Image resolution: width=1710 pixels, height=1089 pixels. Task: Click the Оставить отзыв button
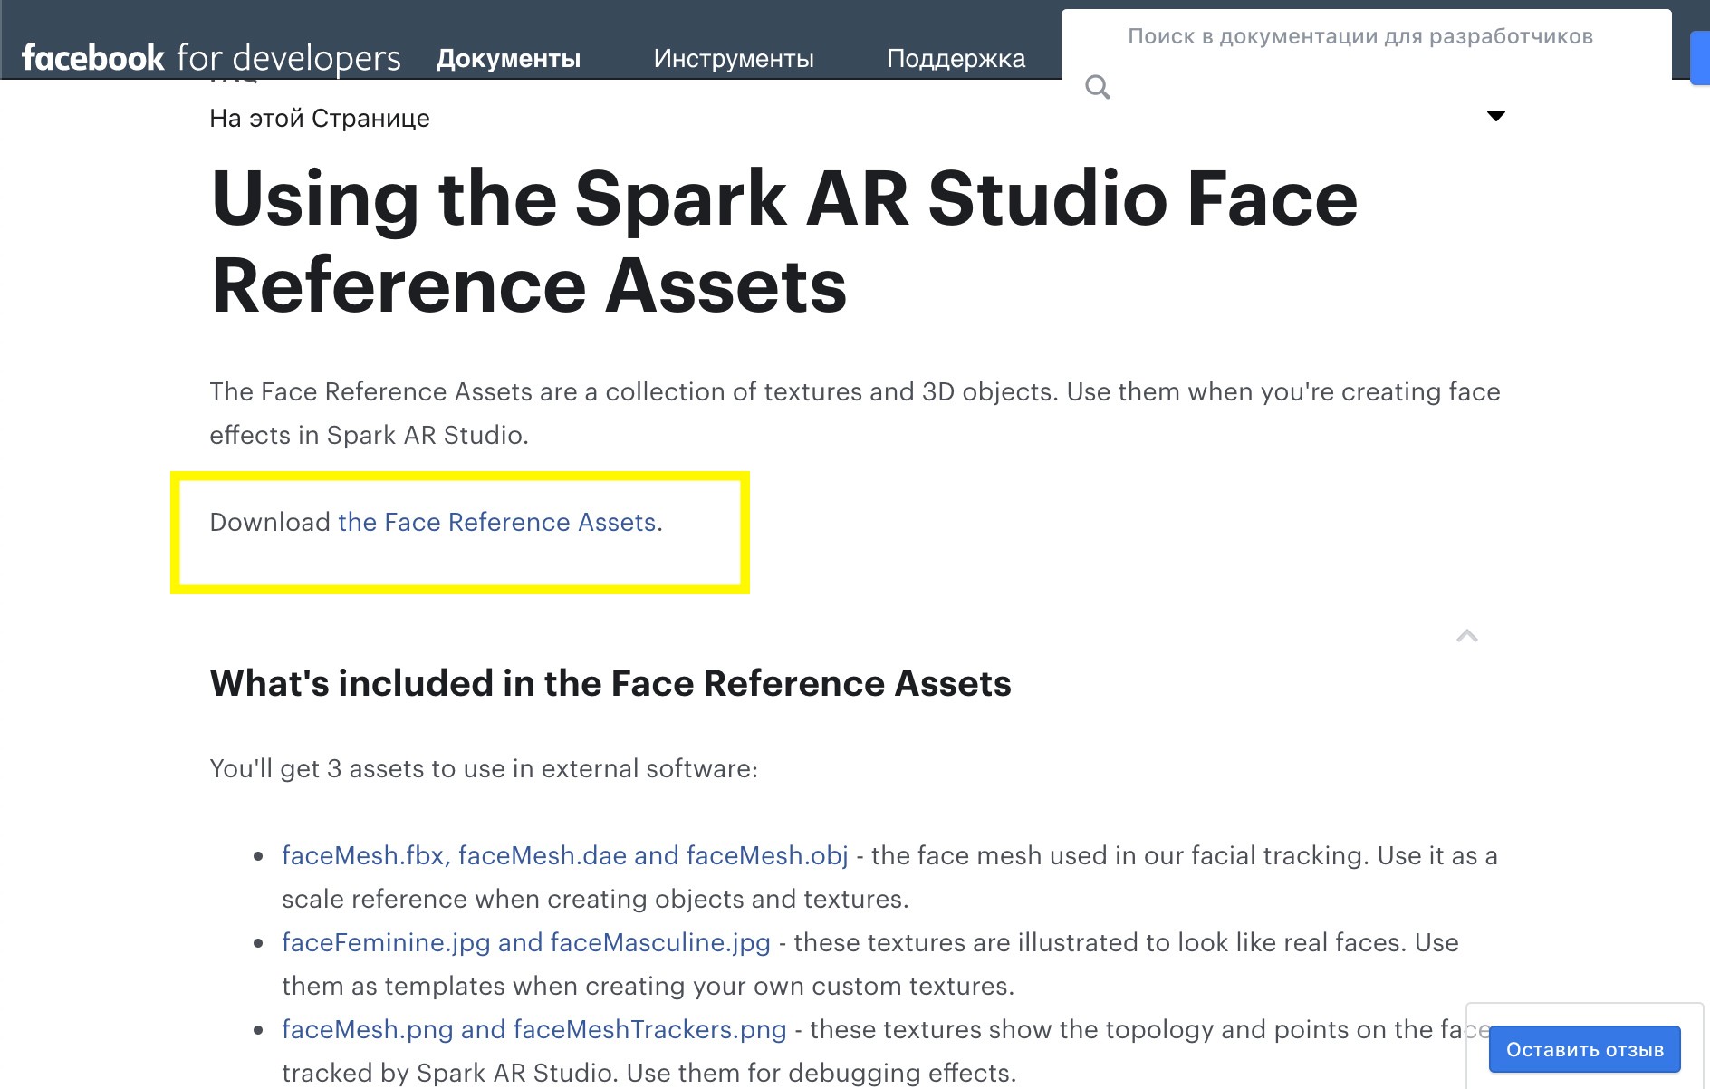pos(1585,1049)
